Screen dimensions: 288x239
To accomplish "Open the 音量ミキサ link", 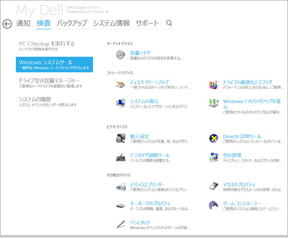I will [x=140, y=53].
